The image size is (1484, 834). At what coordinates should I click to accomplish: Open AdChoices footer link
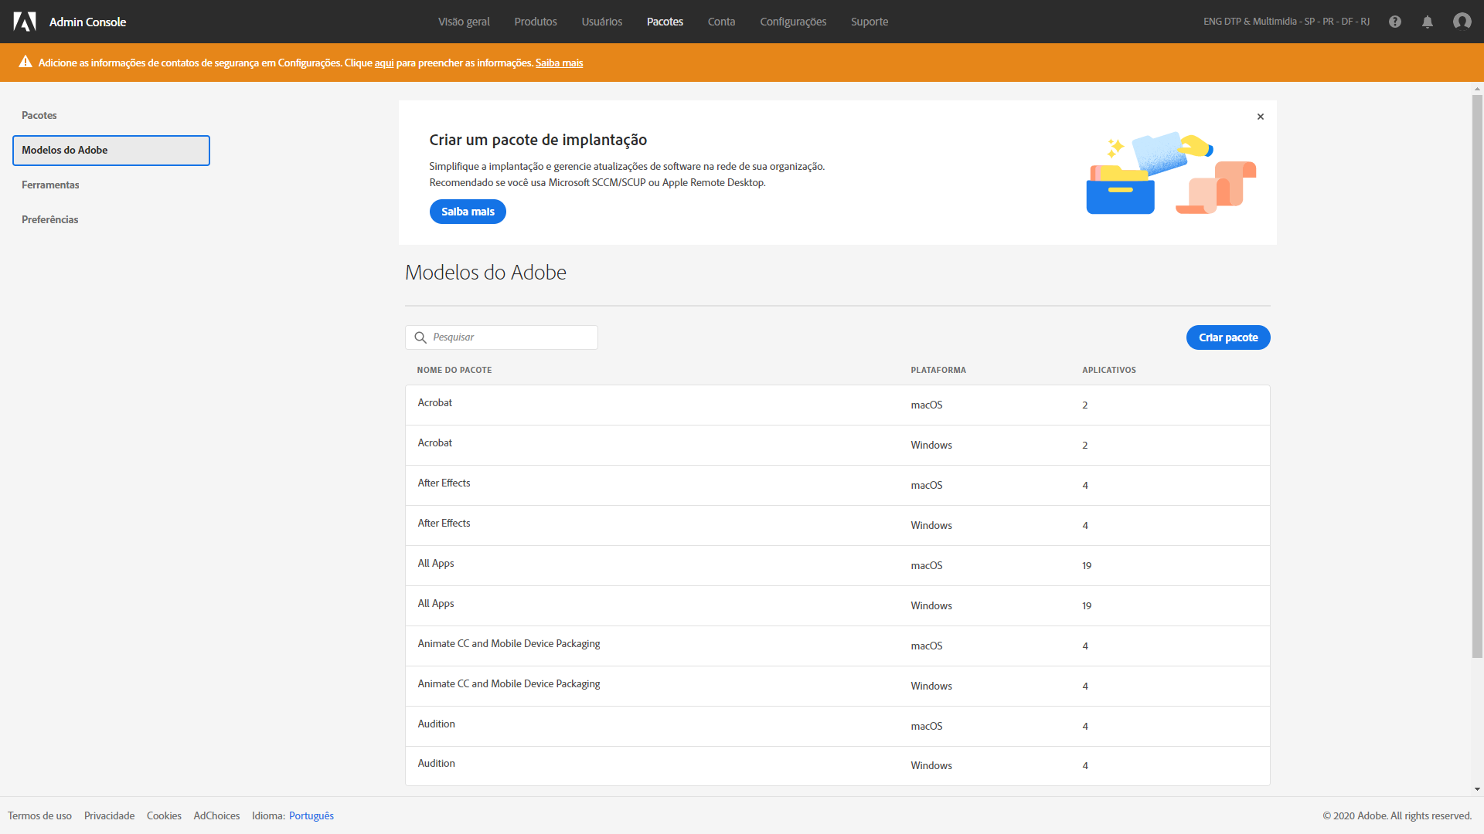(216, 815)
